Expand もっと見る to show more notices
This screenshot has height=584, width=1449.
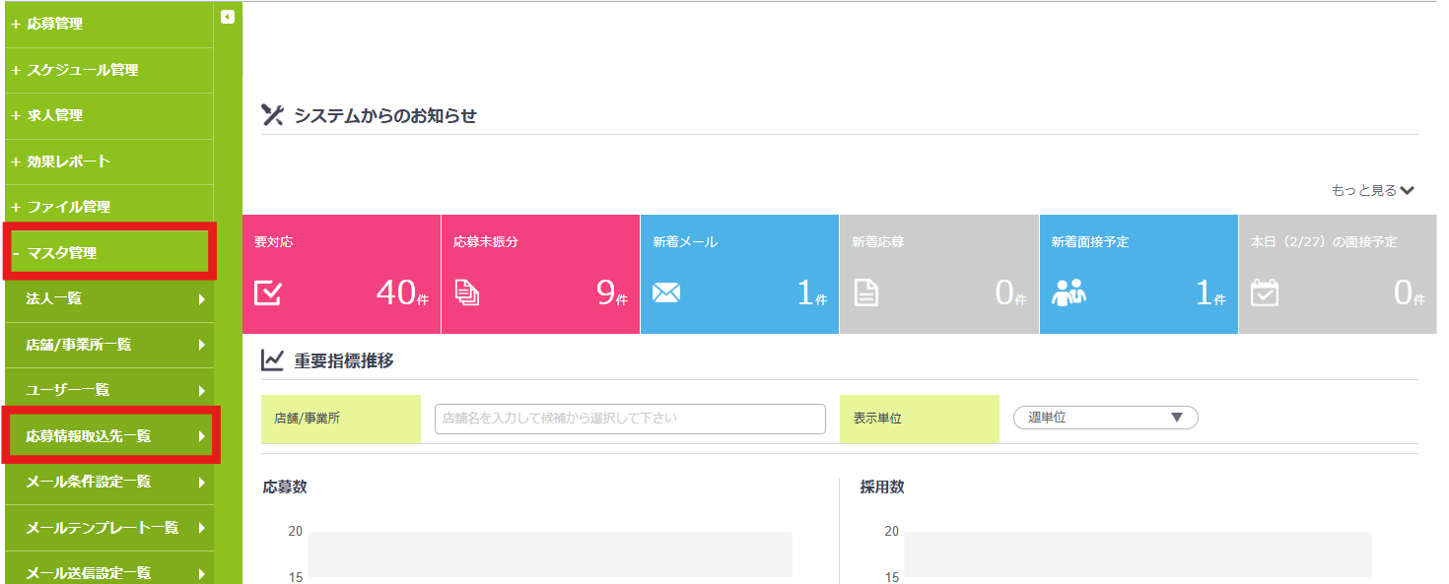coord(1372,190)
